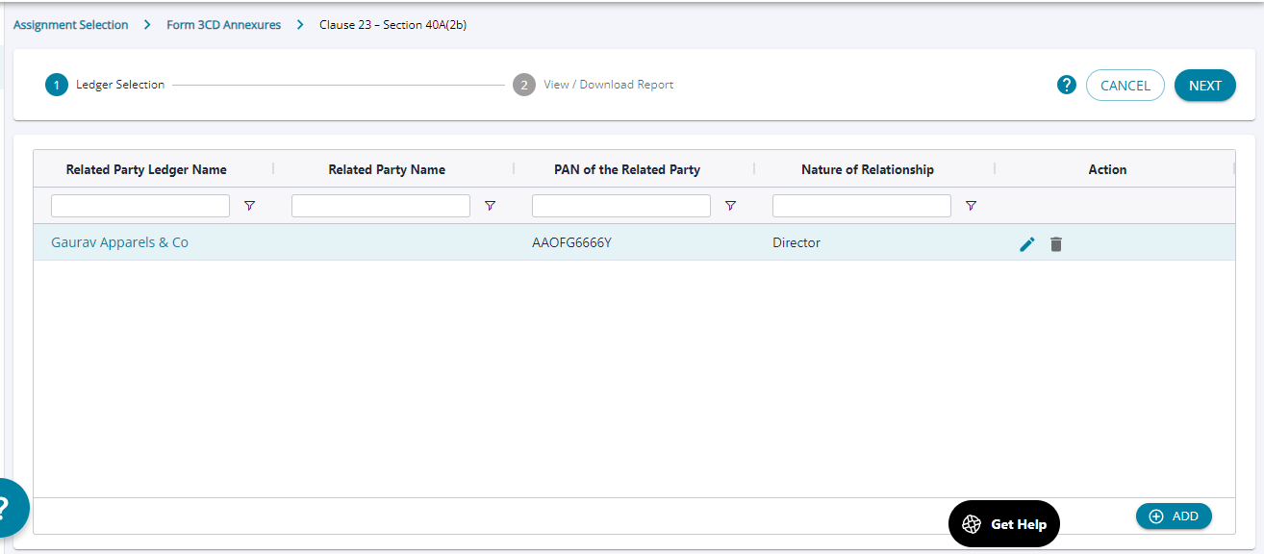
Task: Go to Assignment Selection breadcrumb
Action: pyautogui.click(x=70, y=25)
